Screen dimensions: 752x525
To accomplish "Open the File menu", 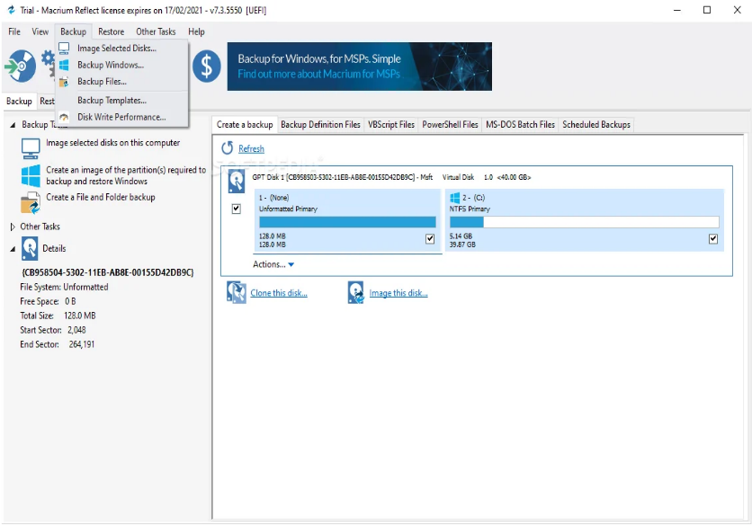I will pyautogui.click(x=14, y=31).
